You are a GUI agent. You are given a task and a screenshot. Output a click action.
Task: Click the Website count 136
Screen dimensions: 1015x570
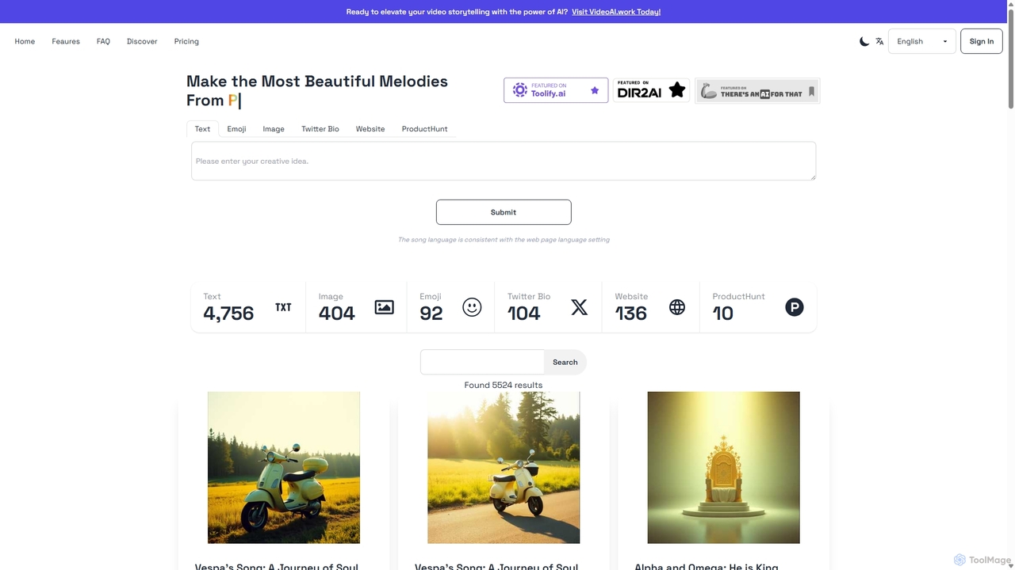click(x=631, y=313)
